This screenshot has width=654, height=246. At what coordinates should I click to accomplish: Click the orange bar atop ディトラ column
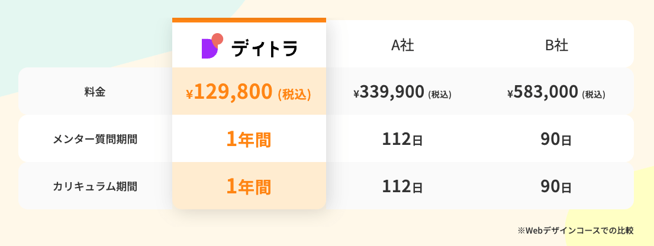(249, 20)
